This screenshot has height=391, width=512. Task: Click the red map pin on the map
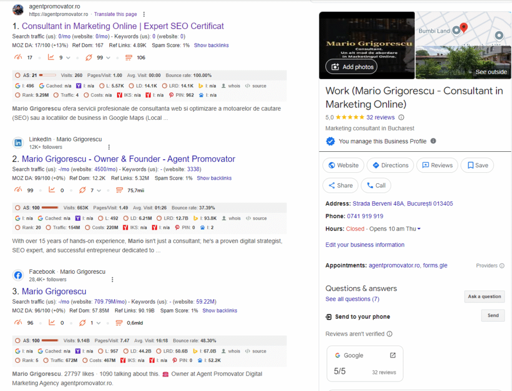(463, 28)
